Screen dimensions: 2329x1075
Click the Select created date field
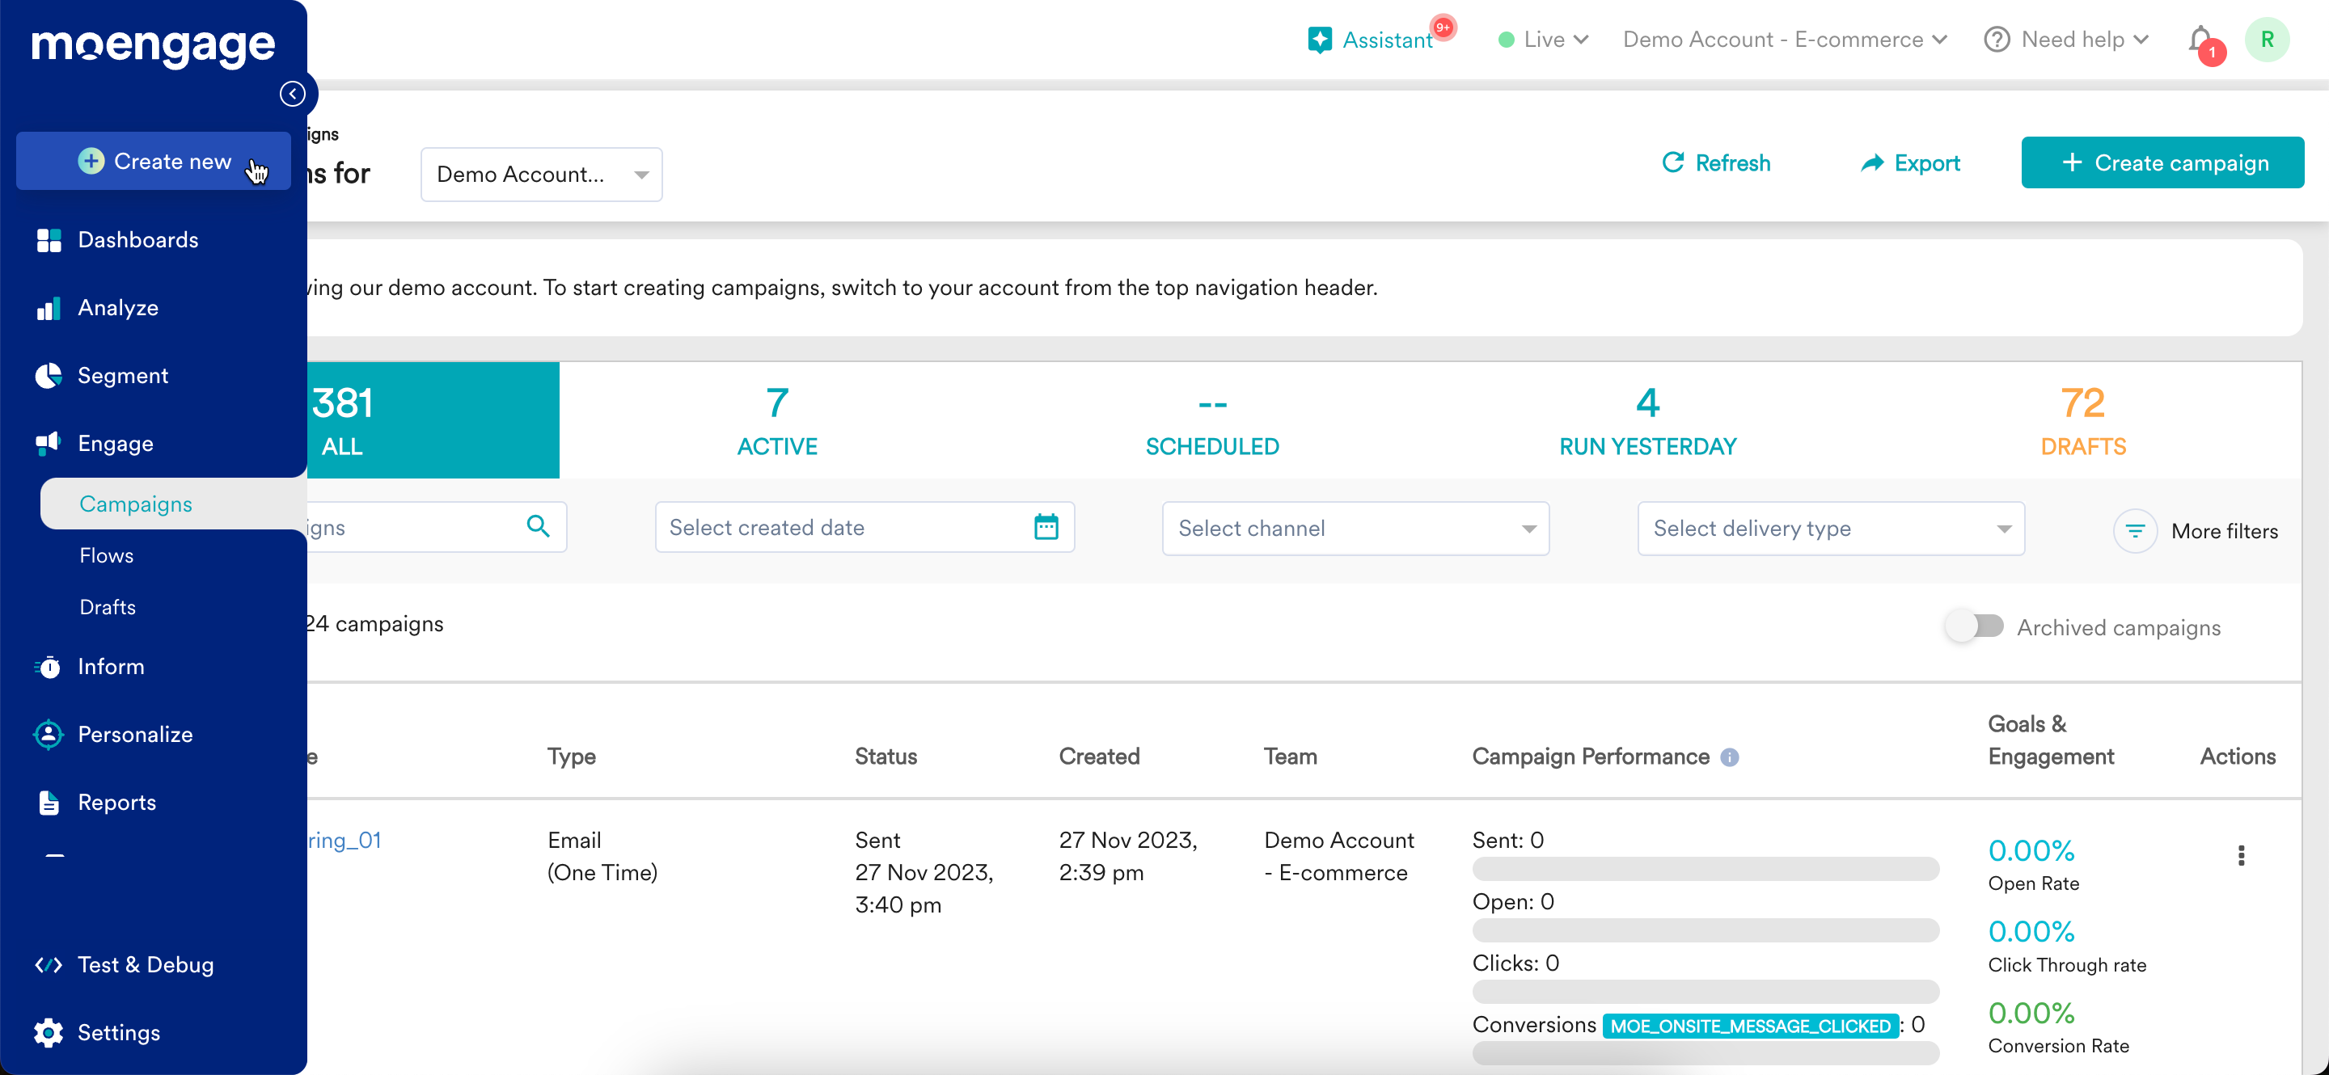tap(864, 527)
